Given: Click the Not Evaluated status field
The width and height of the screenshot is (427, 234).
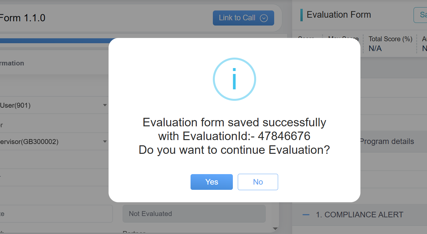Looking at the screenshot, I should (x=194, y=214).
